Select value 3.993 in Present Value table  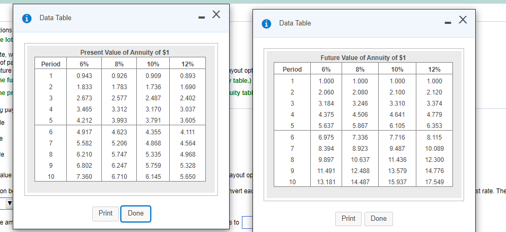(x=119, y=121)
